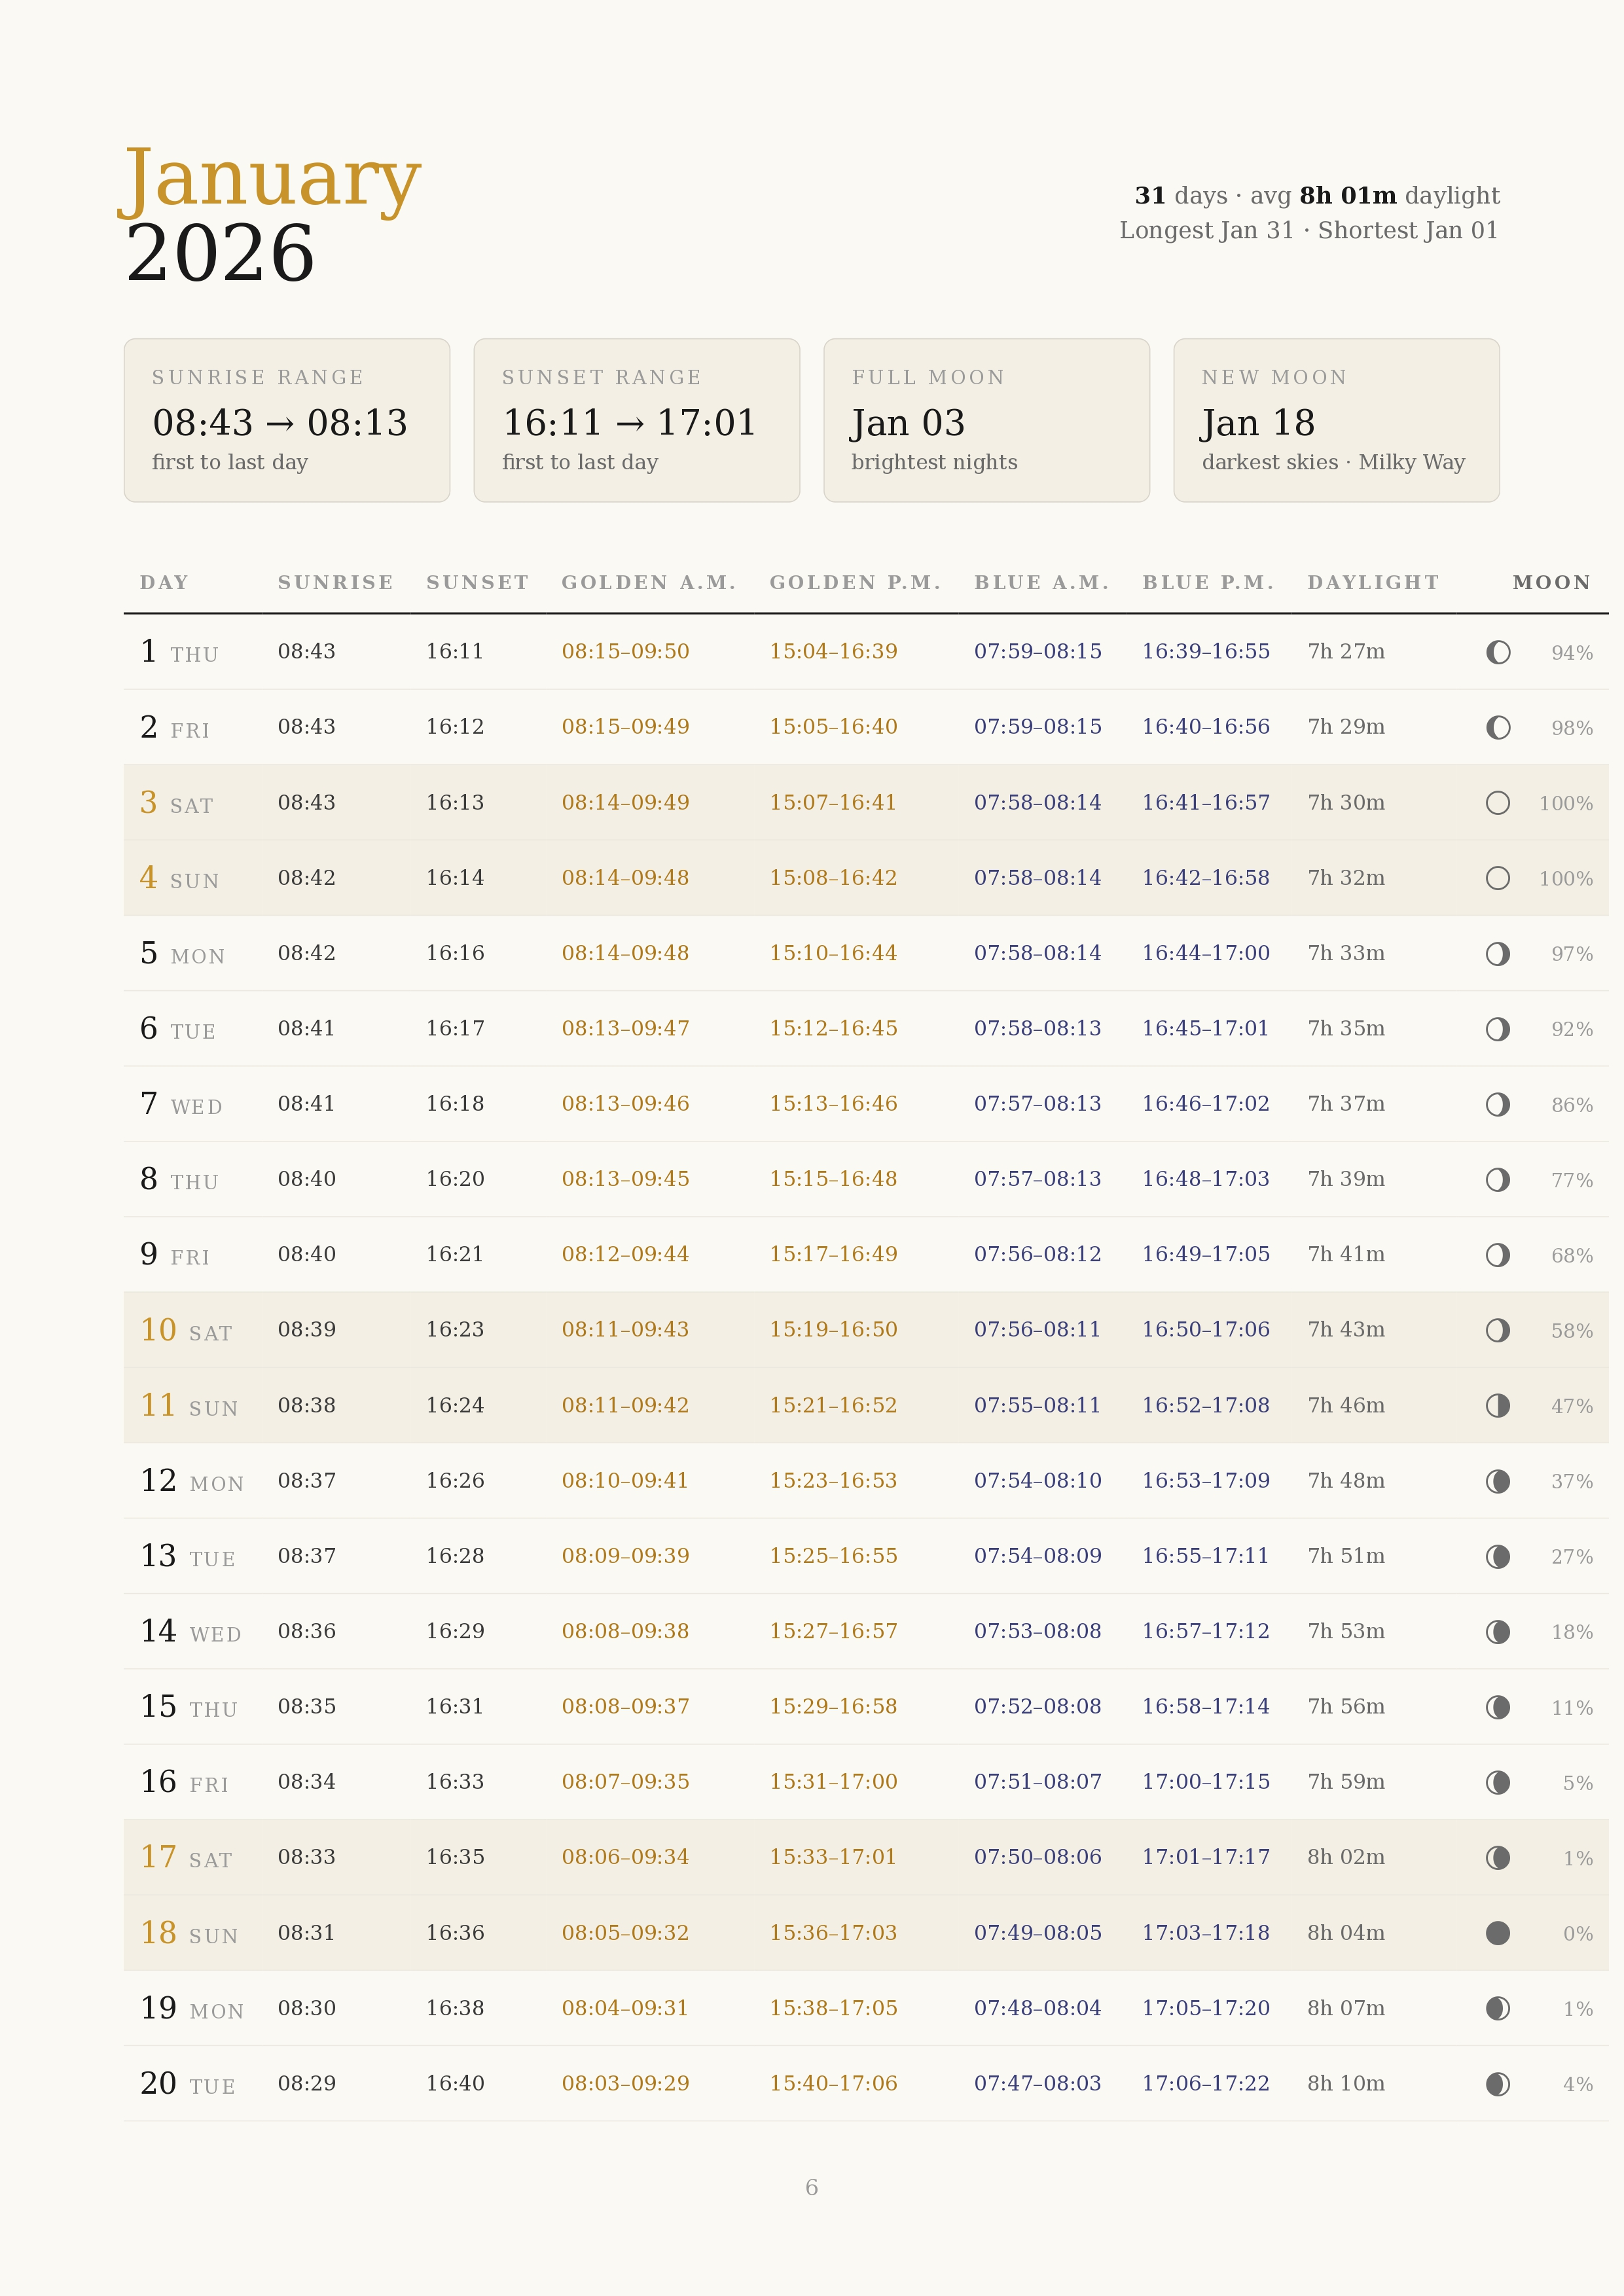Click the moon phase icon on the Jan 20 row
1624x2296 pixels.
click(x=1497, y=2084)
